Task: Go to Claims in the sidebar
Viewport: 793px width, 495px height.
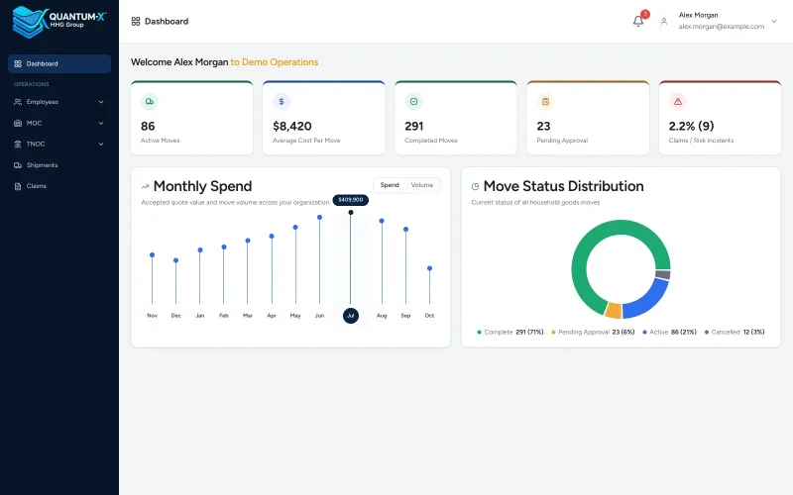Action: pos(59,186)
